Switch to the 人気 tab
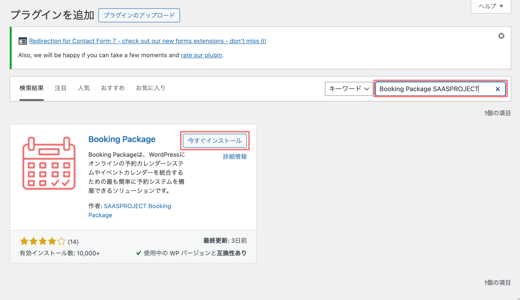 [x=84, y=88]
